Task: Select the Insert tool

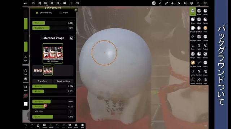Action: click(x=205, y=72)
